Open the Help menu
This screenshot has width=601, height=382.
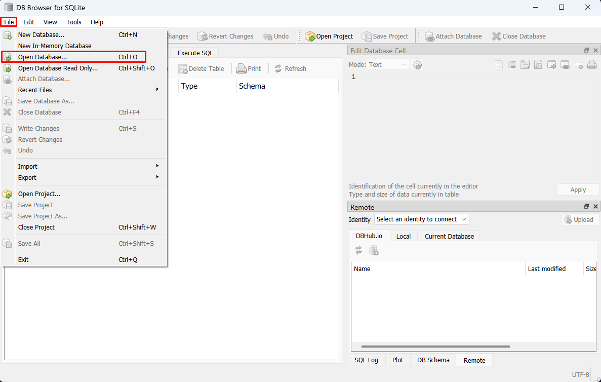coord(97,22)
